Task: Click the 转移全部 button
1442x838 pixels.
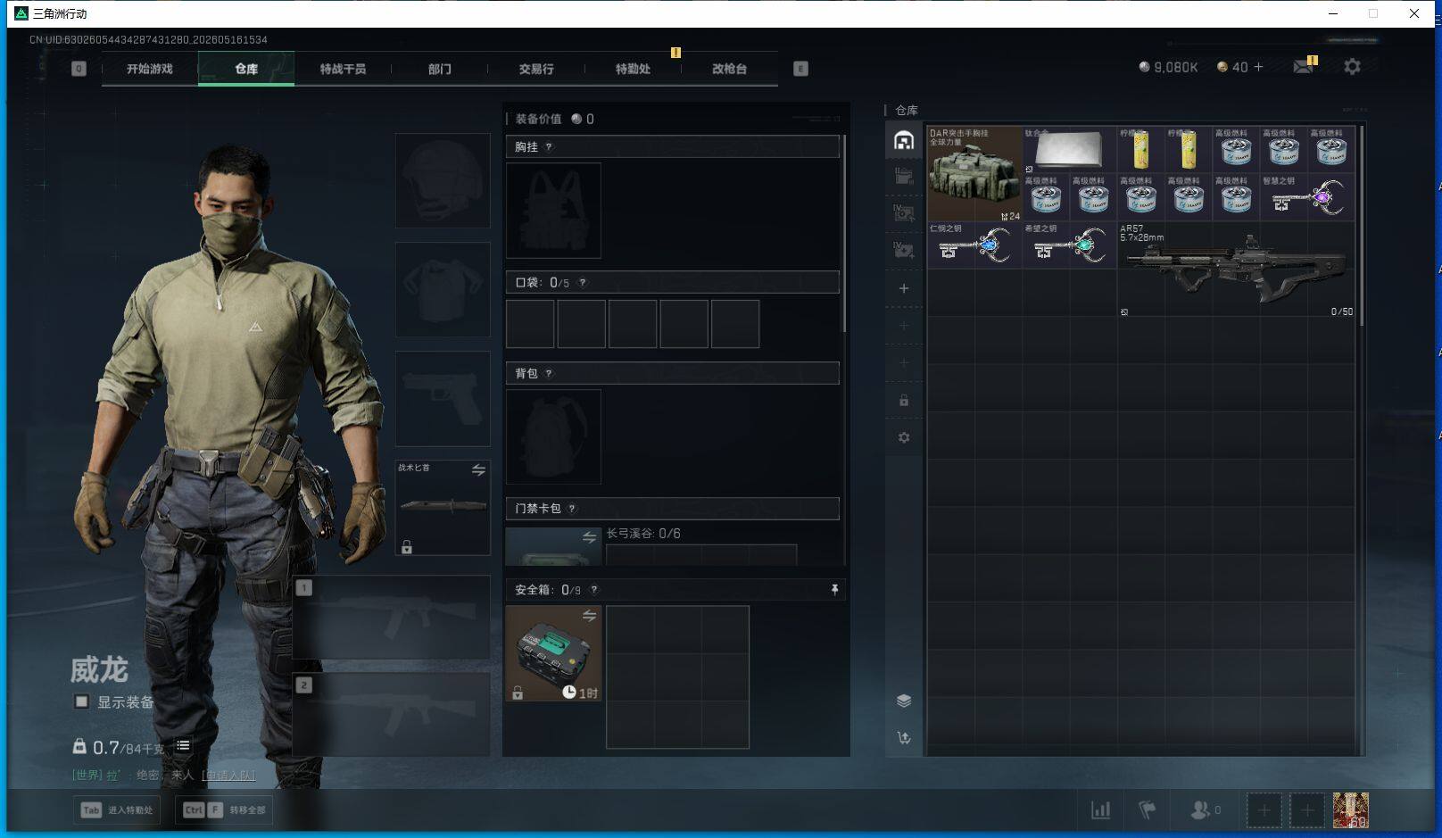Action: coord(224,810)
